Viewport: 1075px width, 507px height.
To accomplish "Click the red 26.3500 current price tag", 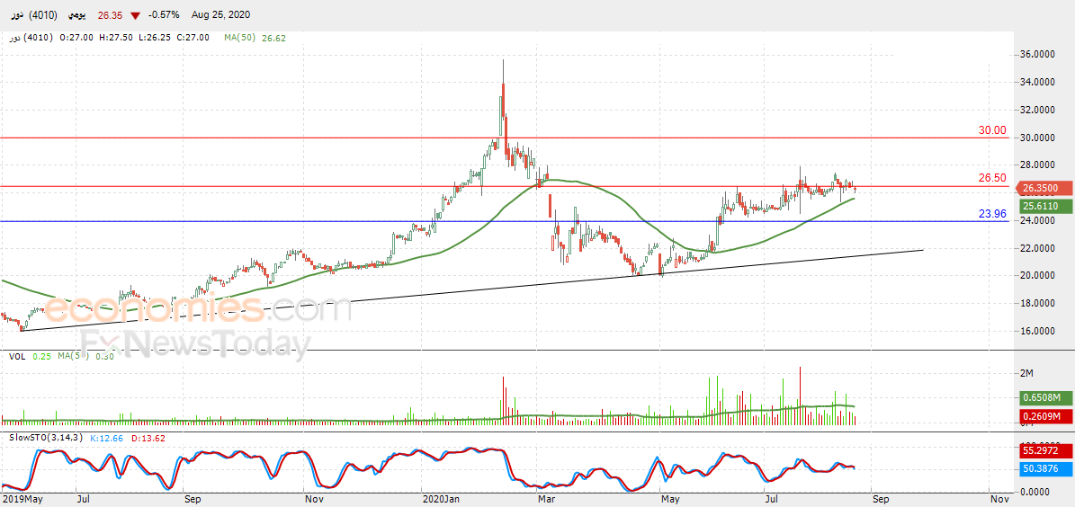I will coord(1044,188).
